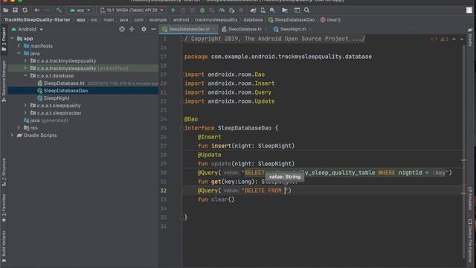Click line number 32 in gutter
Viewport: 476px width, 268px height.
[164, 191]
